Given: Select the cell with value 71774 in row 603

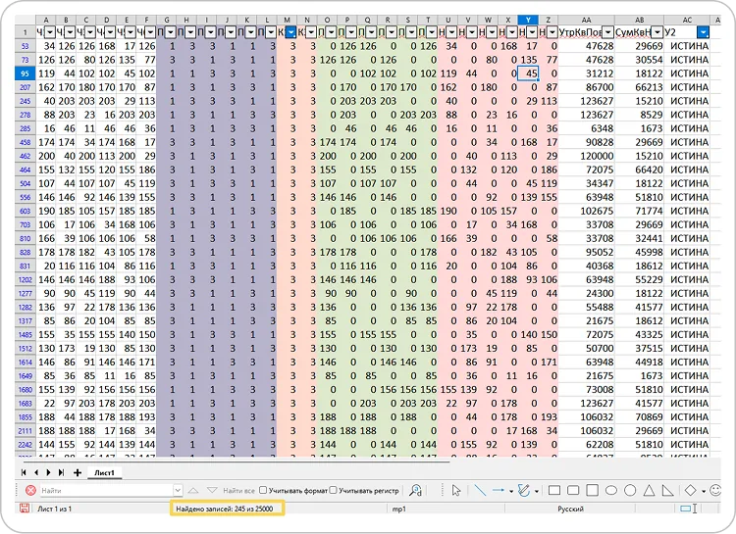Looking at the screenshot, I should pos(639,211).
